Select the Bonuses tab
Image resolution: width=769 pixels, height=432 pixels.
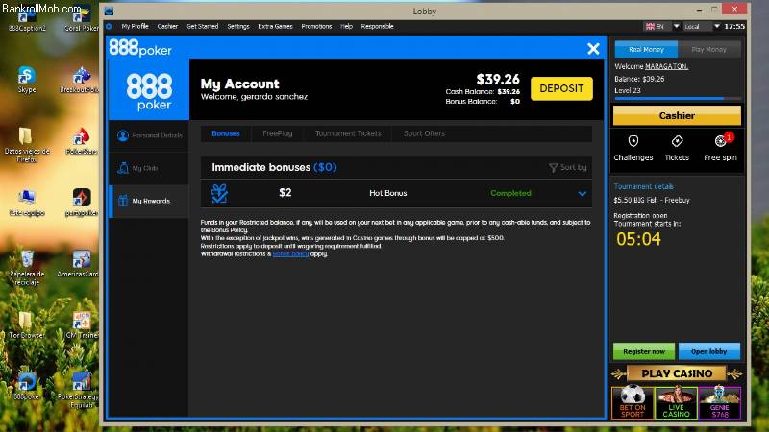click(x=226, y=133)
